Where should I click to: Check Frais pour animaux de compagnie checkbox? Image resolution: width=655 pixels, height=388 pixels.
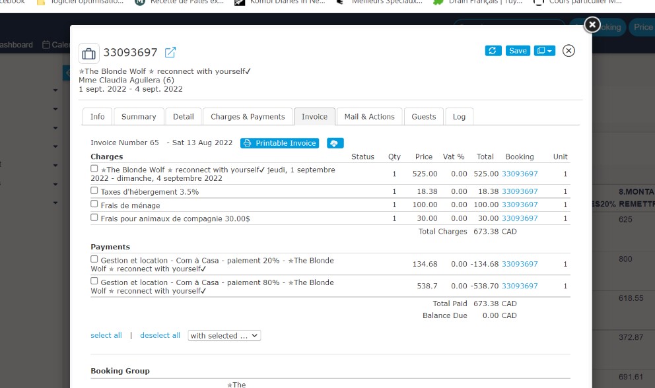click(94, 217)
